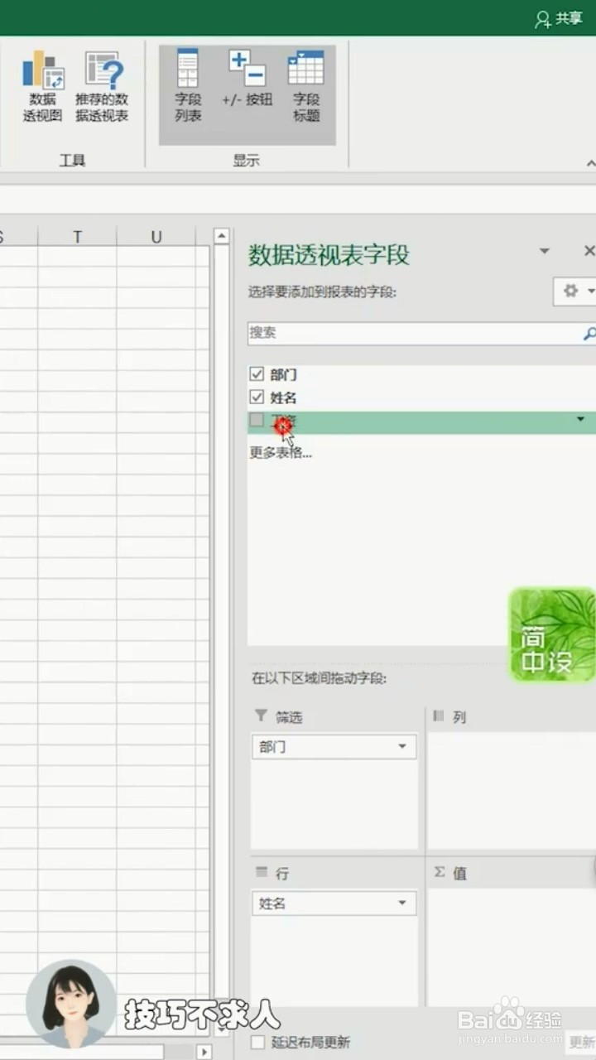Close the 数据透视表字段 pane

point(589,251)
